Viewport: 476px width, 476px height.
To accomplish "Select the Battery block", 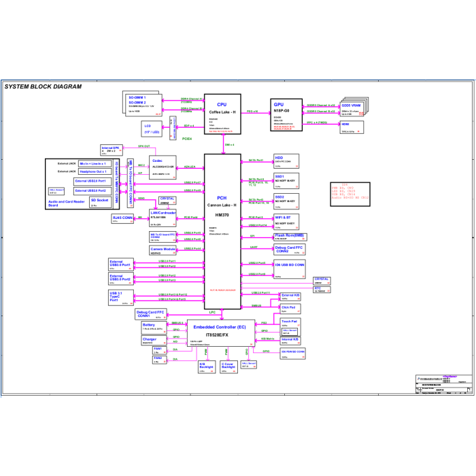I will (x=154, y=328).
